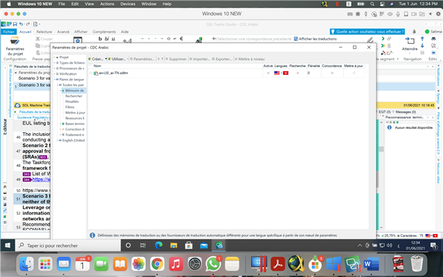Click the Quelle action souhaitez-vous effectuer search box
This screenshot has width=443, height=277.
[x=368, y=32]
